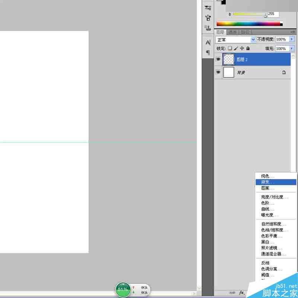Screen dimensions: 298x298
Task: Select 曲线... in the popup menu
Action: point(267,209)
